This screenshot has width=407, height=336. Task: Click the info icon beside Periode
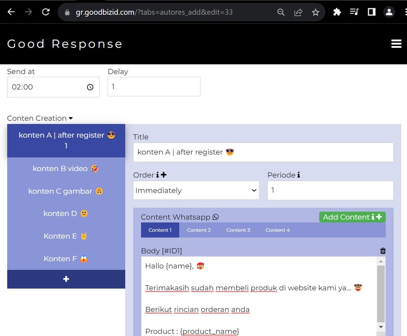pyautogui.click(x=298, y=175)
